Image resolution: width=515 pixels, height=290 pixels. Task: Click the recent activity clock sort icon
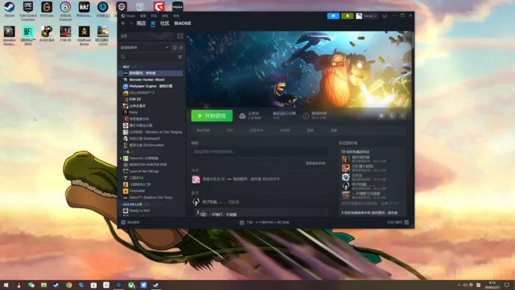(174, 48)
